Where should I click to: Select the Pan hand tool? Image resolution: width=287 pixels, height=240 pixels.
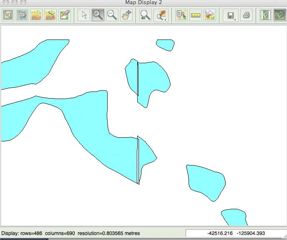(126, 15)
